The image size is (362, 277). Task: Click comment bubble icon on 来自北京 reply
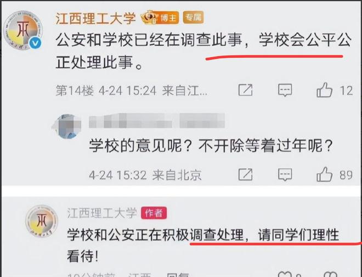(285, 175)
